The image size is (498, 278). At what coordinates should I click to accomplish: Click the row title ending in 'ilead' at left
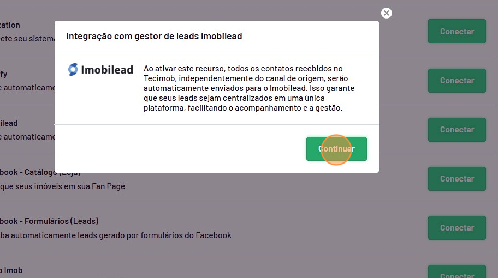pos(9,123)
